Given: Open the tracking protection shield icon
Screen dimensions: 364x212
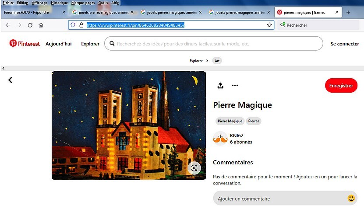Looking at the screenshot, I should click(73, 25).
